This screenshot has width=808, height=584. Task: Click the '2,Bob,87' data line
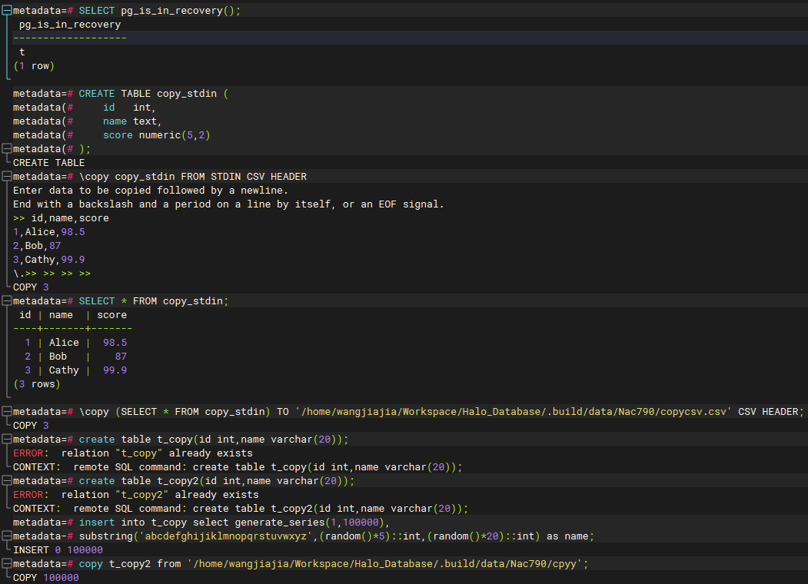[x=37, y=246]
